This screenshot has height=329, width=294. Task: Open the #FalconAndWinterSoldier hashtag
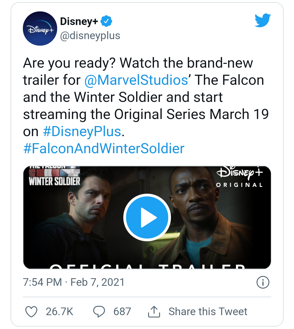(104, 149)
